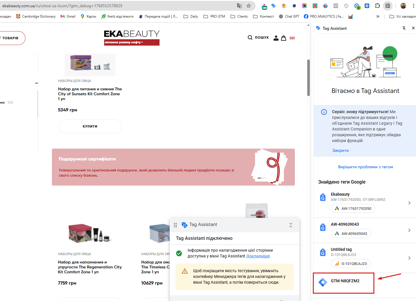Click the ПОШУК search label

click(262, 38)
